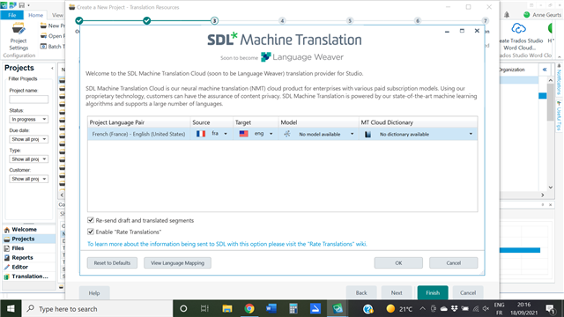Screen dimensions: 564x317
Task: Open the Translation Memories navigation view
Action: click(x=29, y=276)
